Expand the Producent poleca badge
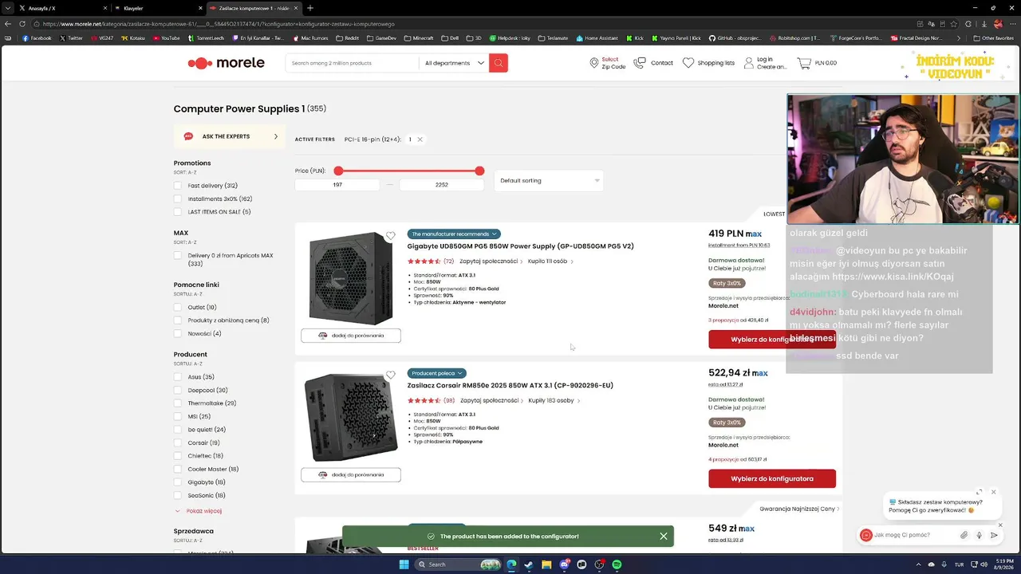Viewport: 1021px width, 574px height. point(436,373)
